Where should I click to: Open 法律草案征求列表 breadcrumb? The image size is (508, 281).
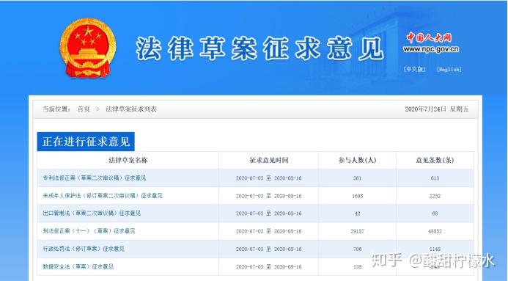coord(131,109)
